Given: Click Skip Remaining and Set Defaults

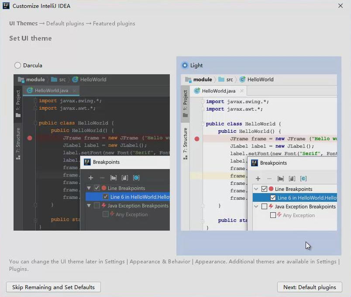Looking at the screenshot, I should click(x=53, y=287).
